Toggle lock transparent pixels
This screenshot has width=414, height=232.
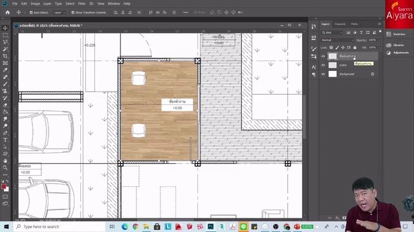point(331,48)
